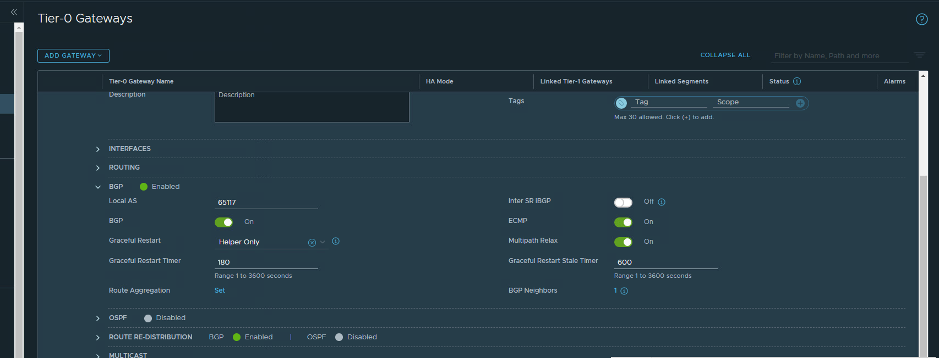Click the Tier-0 Gateways page title

pyautogui.click(x=85, y=19)
